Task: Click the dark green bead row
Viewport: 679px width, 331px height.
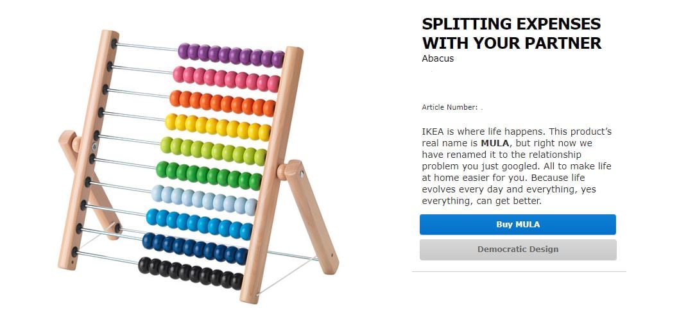Action: [209, 175]
